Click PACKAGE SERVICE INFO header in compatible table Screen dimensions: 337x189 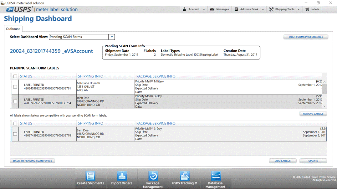coord(156,123)
